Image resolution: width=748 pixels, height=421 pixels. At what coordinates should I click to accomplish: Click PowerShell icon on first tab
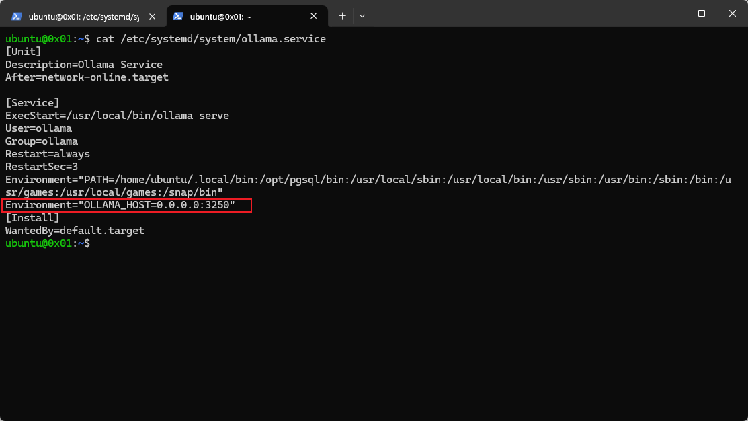[x=17, y=16]
